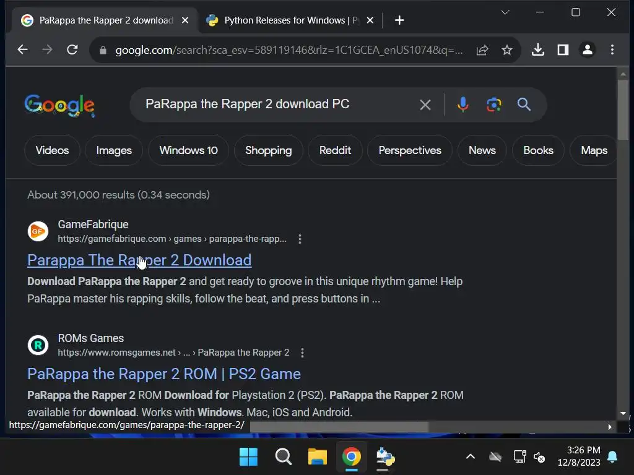The image size is (634, 475).
Task: Filter results by Books
Action: (538, 150)
